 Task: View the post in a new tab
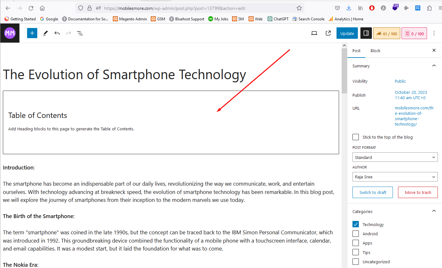click(328, 33)
